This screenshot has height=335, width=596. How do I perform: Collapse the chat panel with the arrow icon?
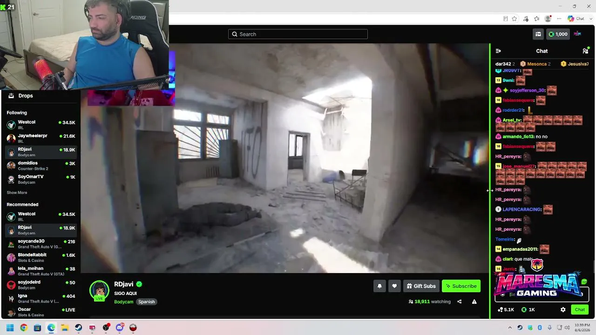[x=498, y=51]
